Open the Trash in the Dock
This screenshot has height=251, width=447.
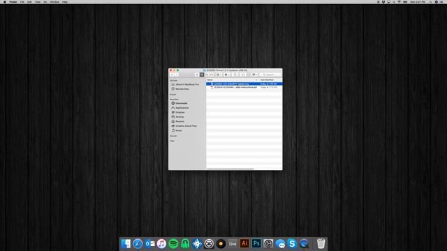click(321, 244)
